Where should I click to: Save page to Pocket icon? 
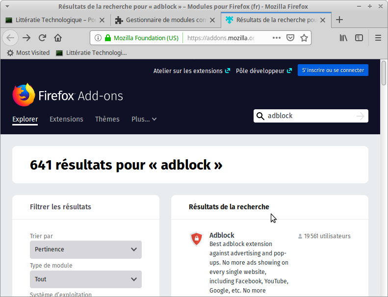point(290,38)
